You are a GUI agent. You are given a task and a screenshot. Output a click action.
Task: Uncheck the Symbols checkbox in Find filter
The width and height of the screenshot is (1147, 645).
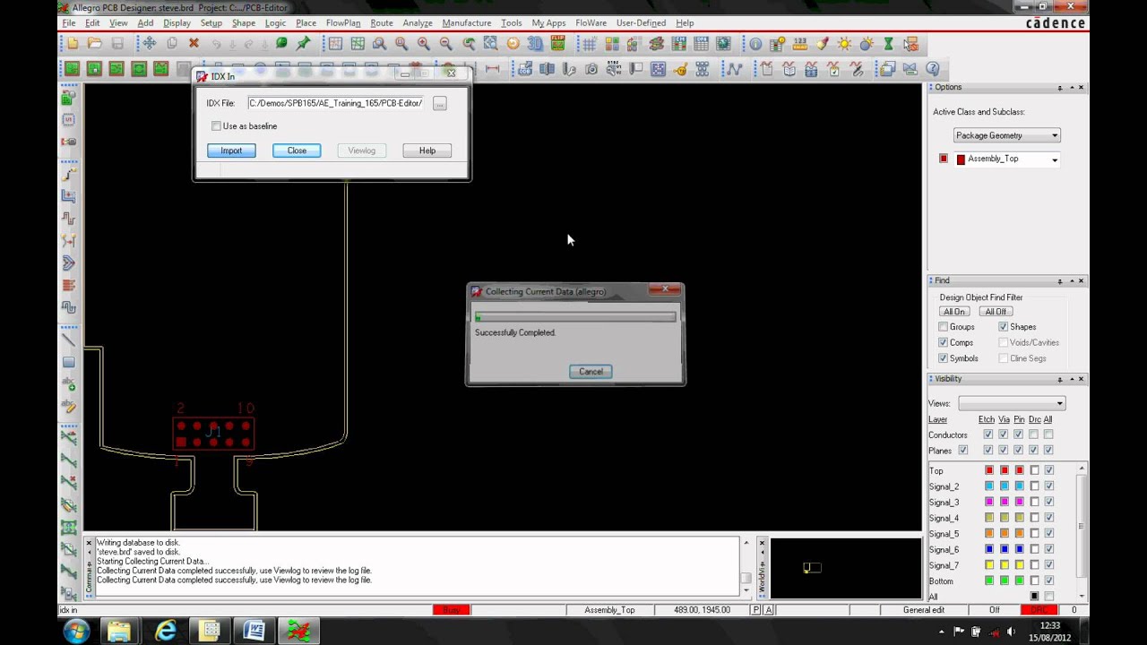coord(943,358)
